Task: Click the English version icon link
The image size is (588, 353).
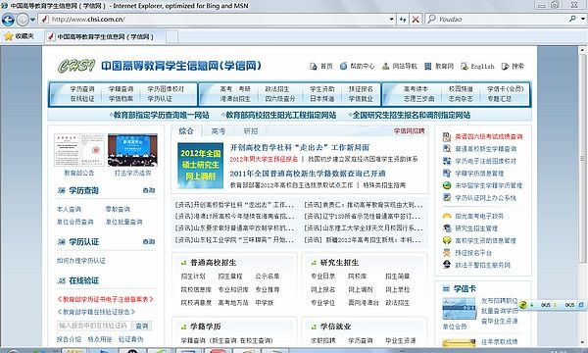Action: click(x=465, y=67)
